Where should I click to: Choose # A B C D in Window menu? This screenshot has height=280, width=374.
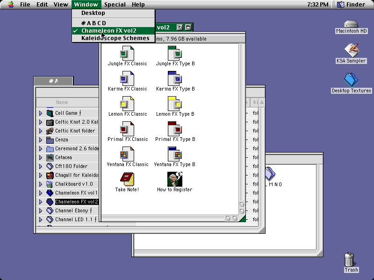[114, 23]
